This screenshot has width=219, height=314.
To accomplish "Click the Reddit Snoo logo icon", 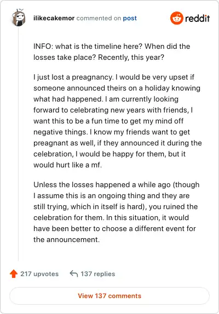I will tap(176, 18).
